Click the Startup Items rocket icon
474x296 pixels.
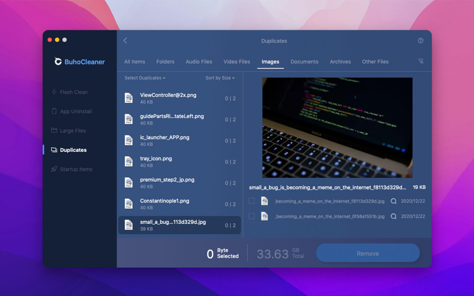(x=54, y=169)
